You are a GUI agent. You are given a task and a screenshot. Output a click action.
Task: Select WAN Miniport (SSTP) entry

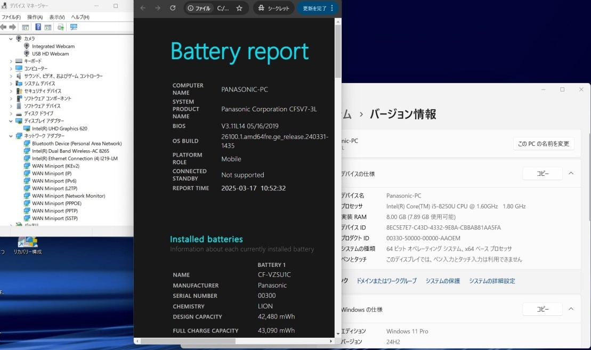(55, 218)
